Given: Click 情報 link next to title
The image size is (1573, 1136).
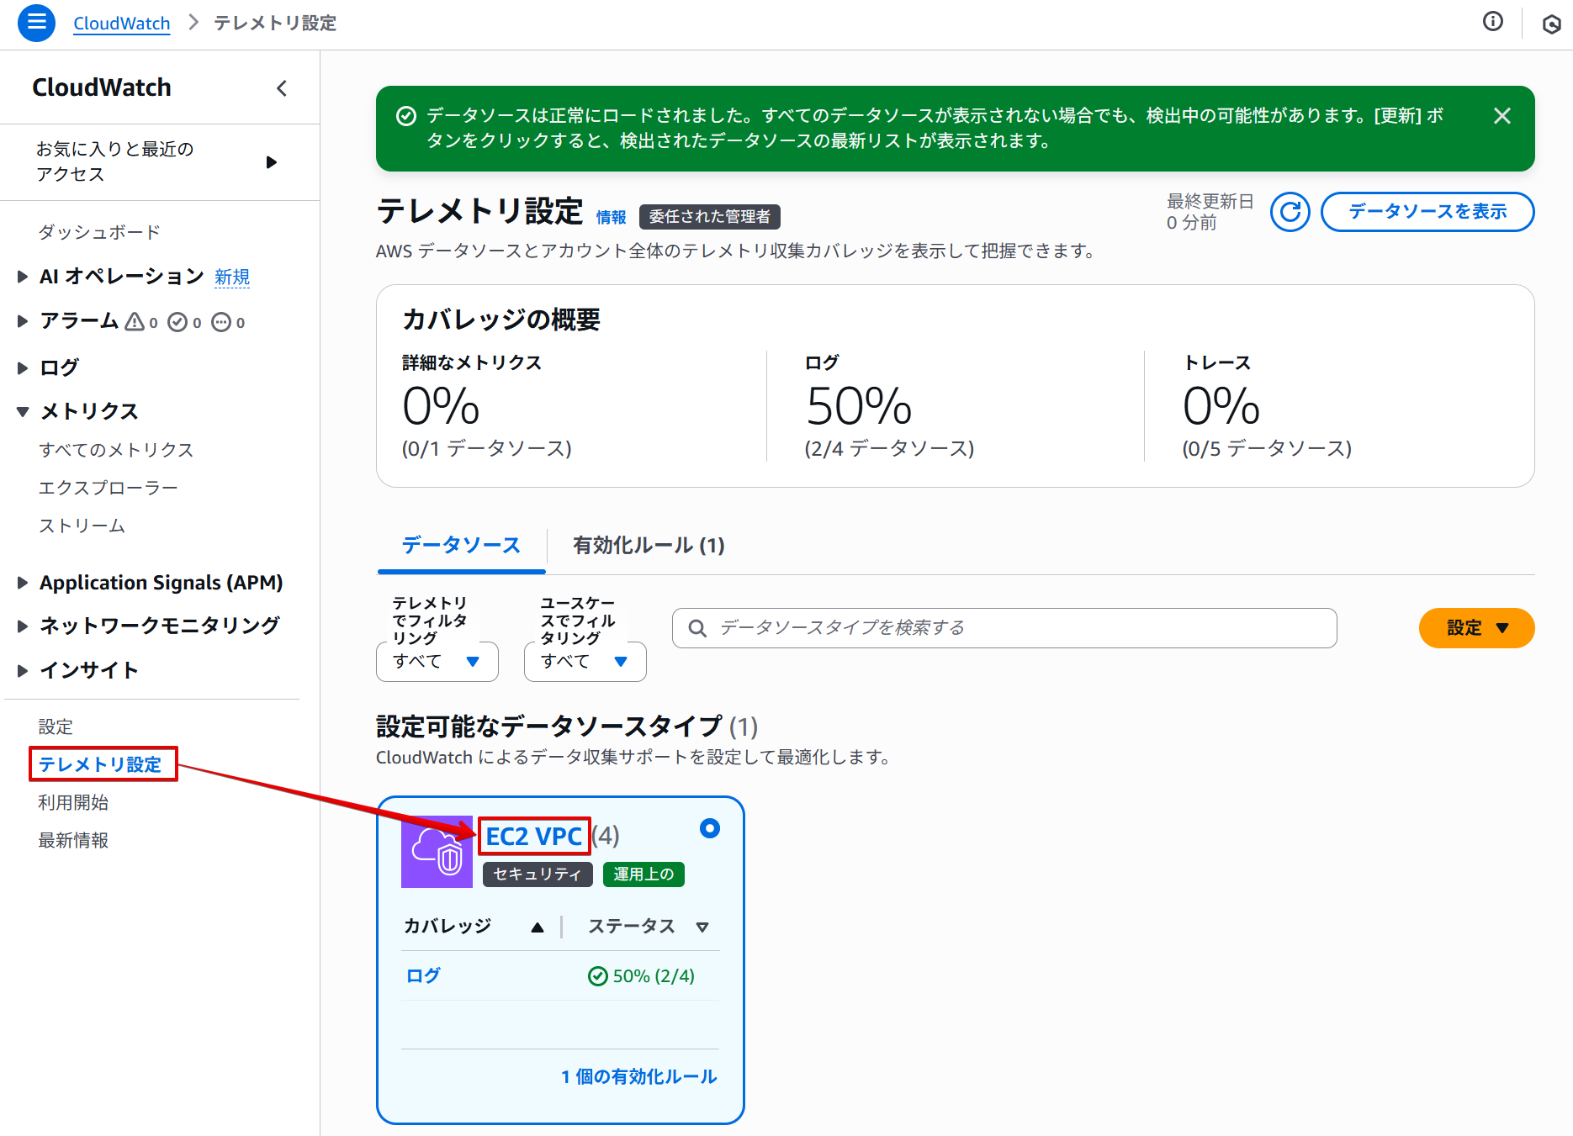Looking at the screenshot, I should tap(612, 217).
